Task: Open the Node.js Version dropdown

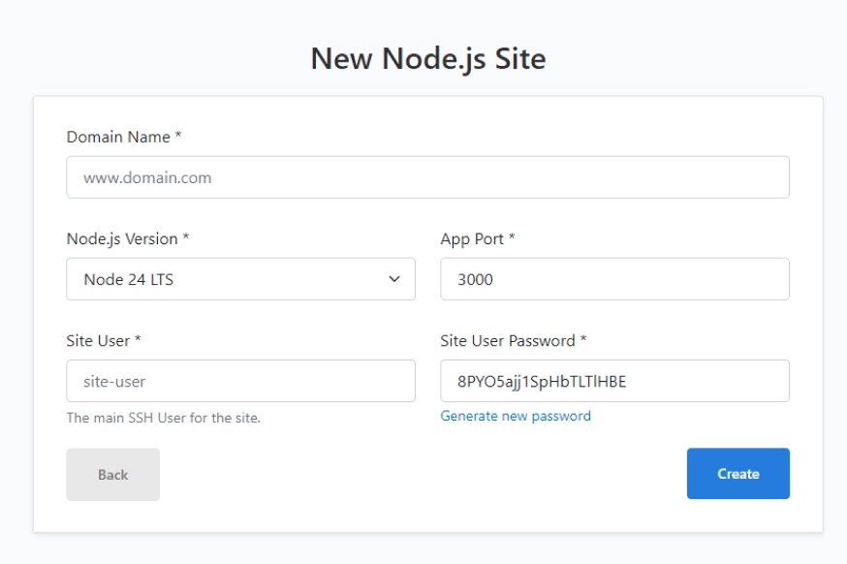Action: coord(241,279)
